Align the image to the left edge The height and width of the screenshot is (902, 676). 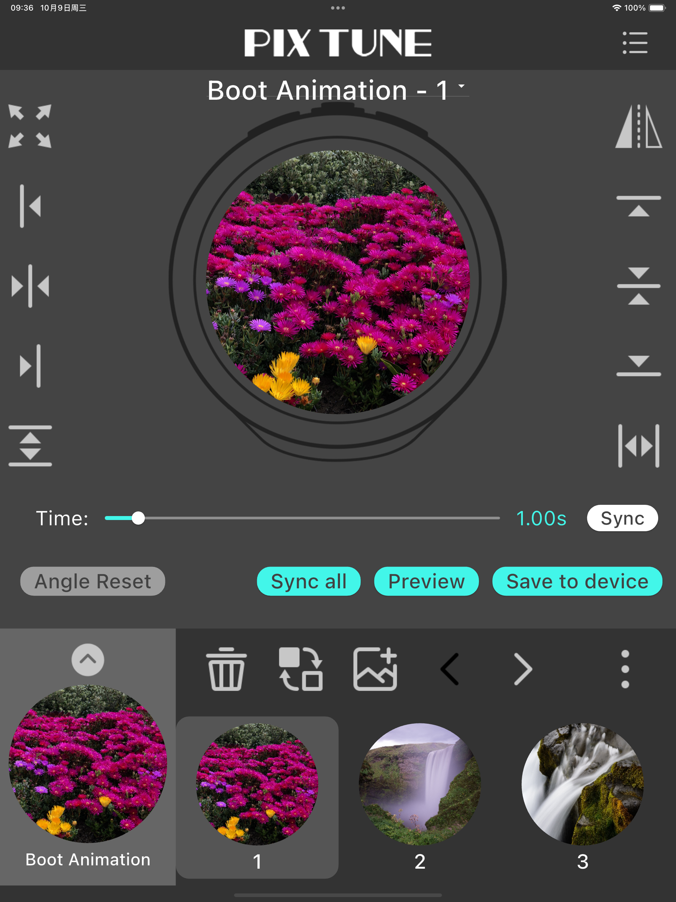(x=30, y=206)
